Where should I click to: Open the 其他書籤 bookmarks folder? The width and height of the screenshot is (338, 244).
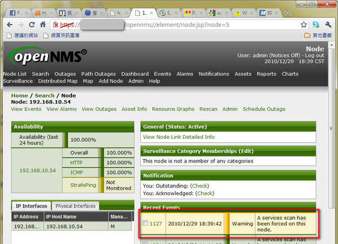pos(318,35)
